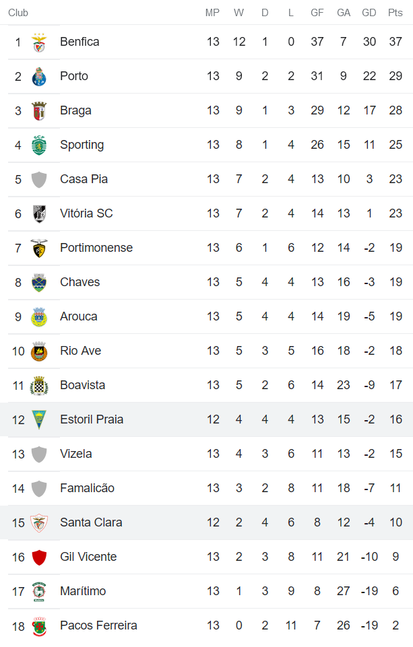The image size is (413, 647).
Task: Open the Casa Pia team link
Action: pyautogui.click(x=84, y=179)
